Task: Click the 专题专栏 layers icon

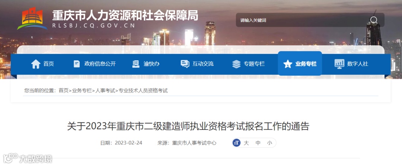Action: click(x=236, y=64)
